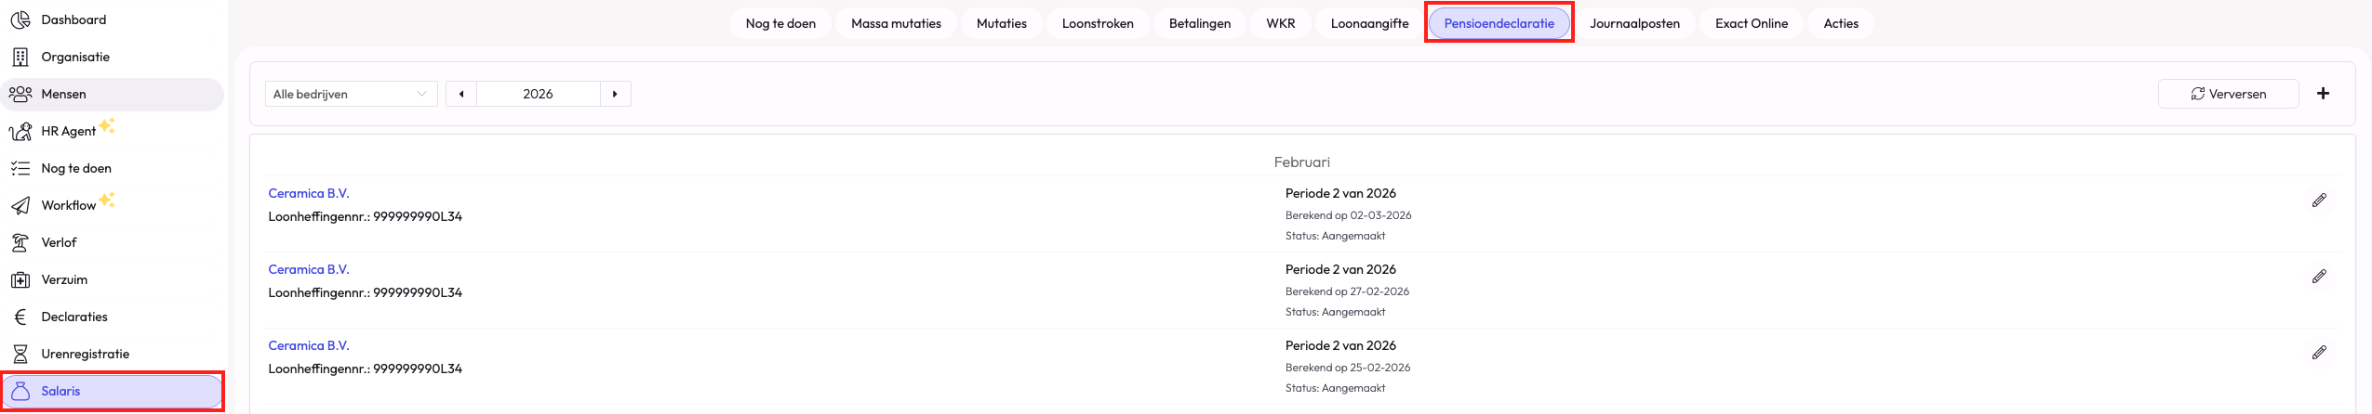The width and height of the screenshot is (2372, 414).
Task: Open HR Agent in the sidebar
Action: tap(68, 131)
